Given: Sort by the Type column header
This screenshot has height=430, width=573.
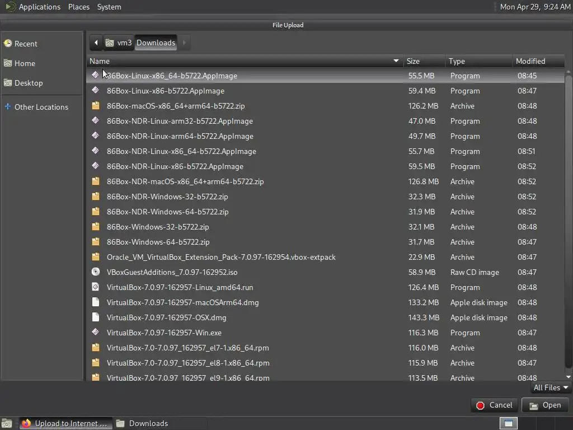Looking at the screenshot, I should click(x=479, y=61).
